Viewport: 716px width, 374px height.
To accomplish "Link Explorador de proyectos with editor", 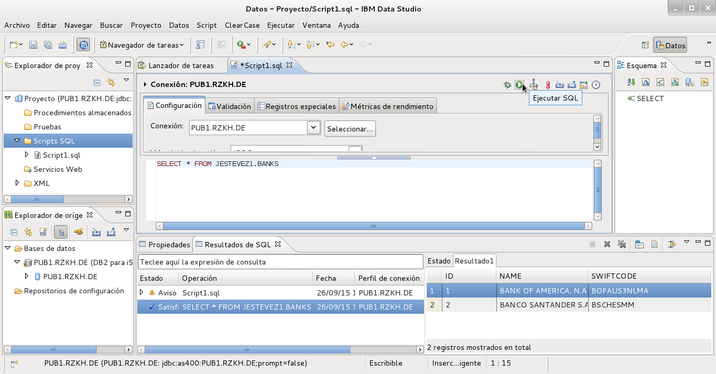I will (x=111, y=82).
